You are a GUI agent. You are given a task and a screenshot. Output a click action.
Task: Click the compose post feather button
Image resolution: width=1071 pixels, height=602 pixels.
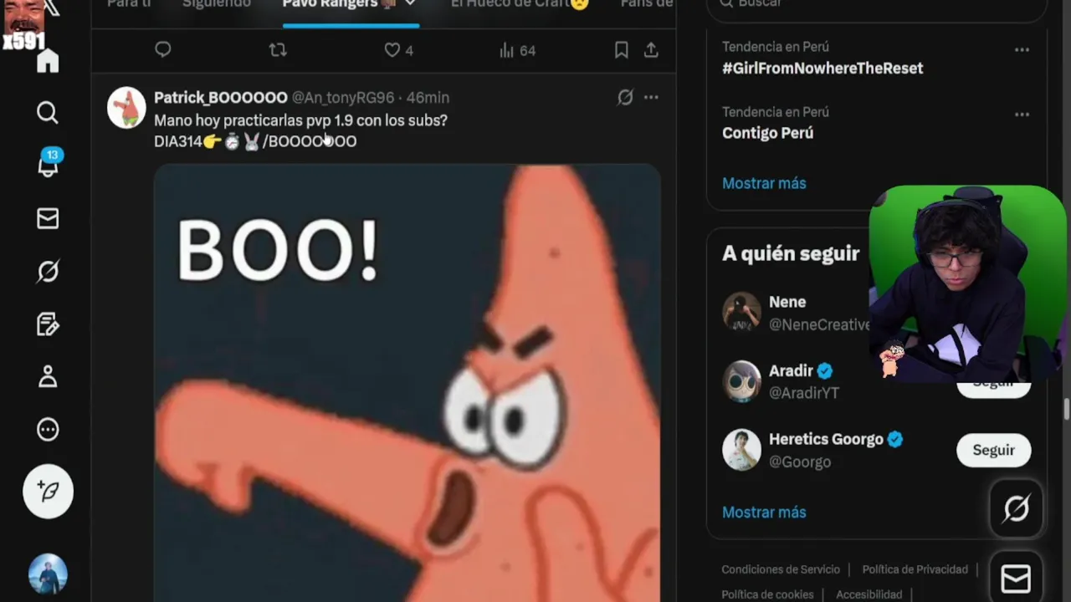(x=48, y=491)
